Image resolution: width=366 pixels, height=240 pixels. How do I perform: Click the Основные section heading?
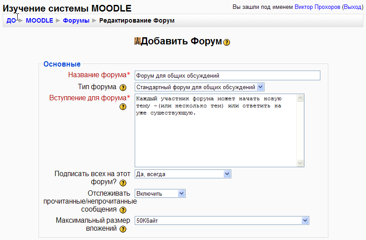[x=62, y=64]
